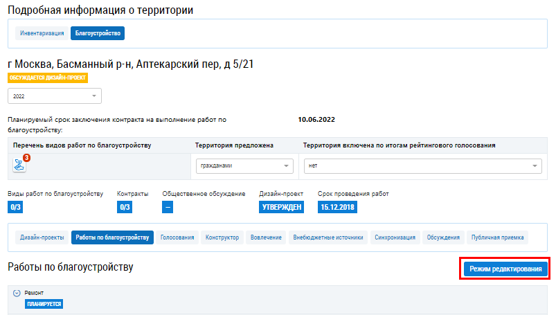
Task: Select the Благоустройство tab
Action: point(98,33)
